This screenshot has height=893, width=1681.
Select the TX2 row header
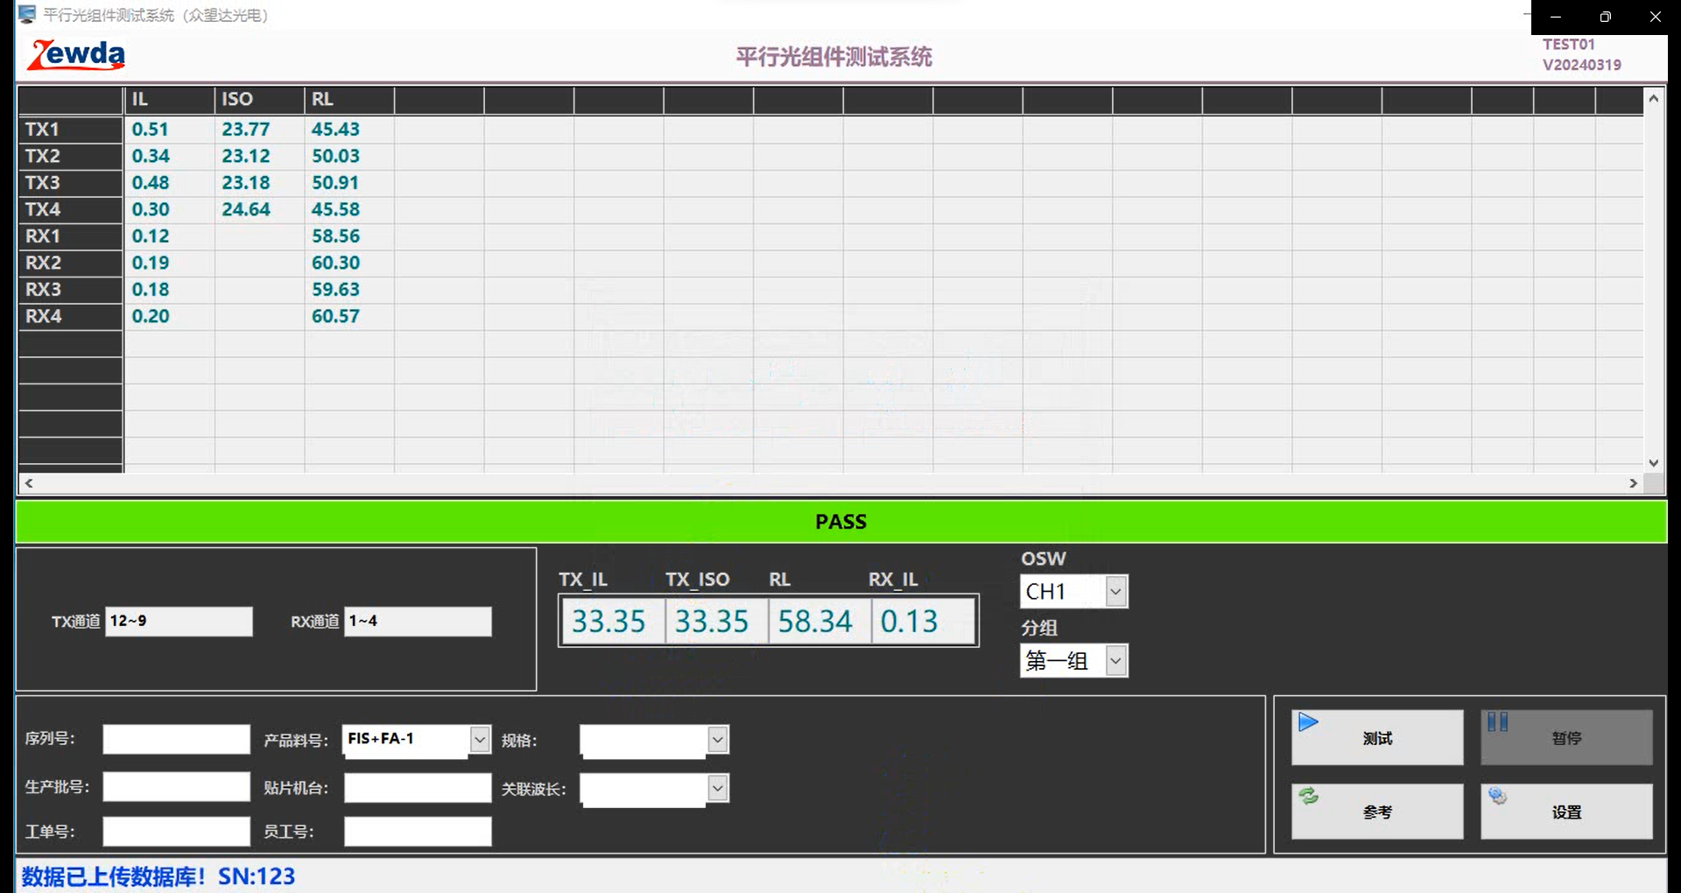71,156
